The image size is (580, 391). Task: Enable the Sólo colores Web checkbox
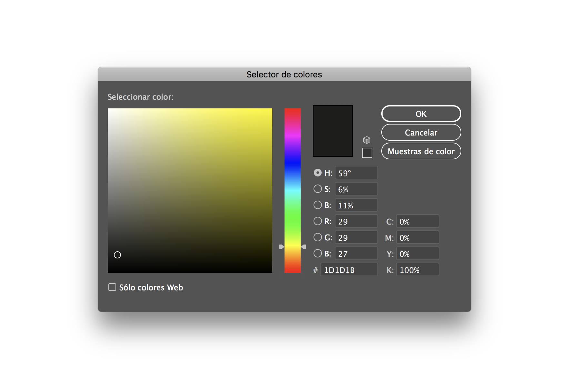(112, 287)
